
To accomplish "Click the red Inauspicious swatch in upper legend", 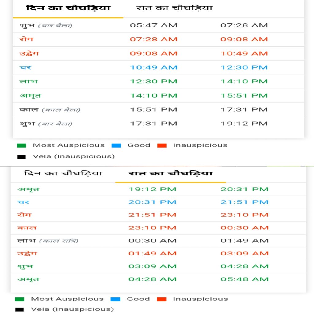I will point(162,146).
